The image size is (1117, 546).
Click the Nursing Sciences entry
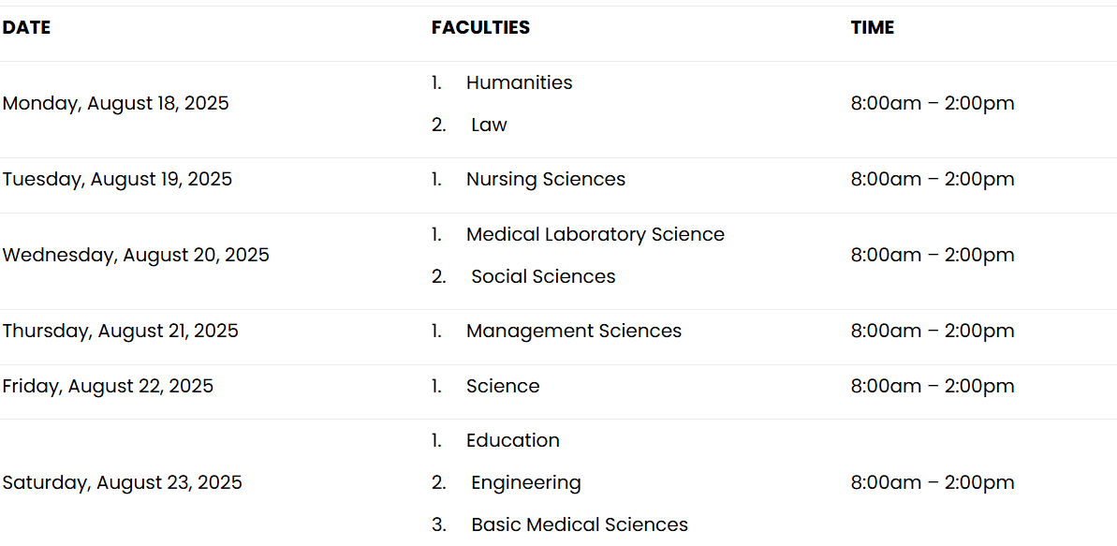546,179
